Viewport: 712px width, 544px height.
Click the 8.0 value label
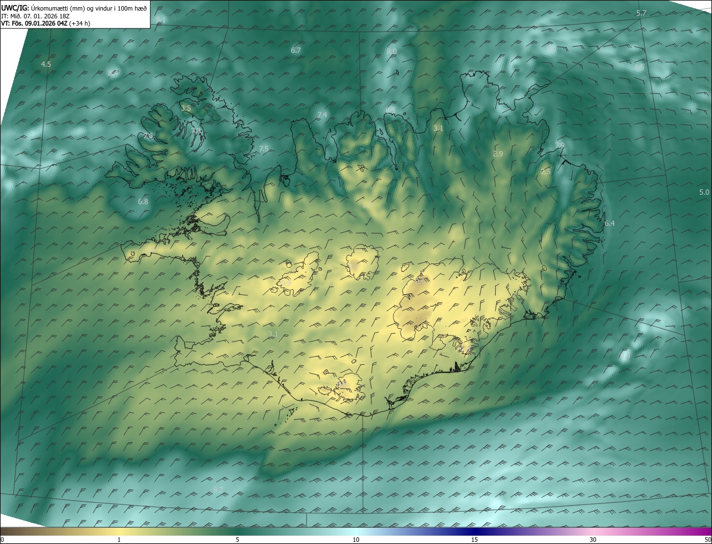point(392,51)
